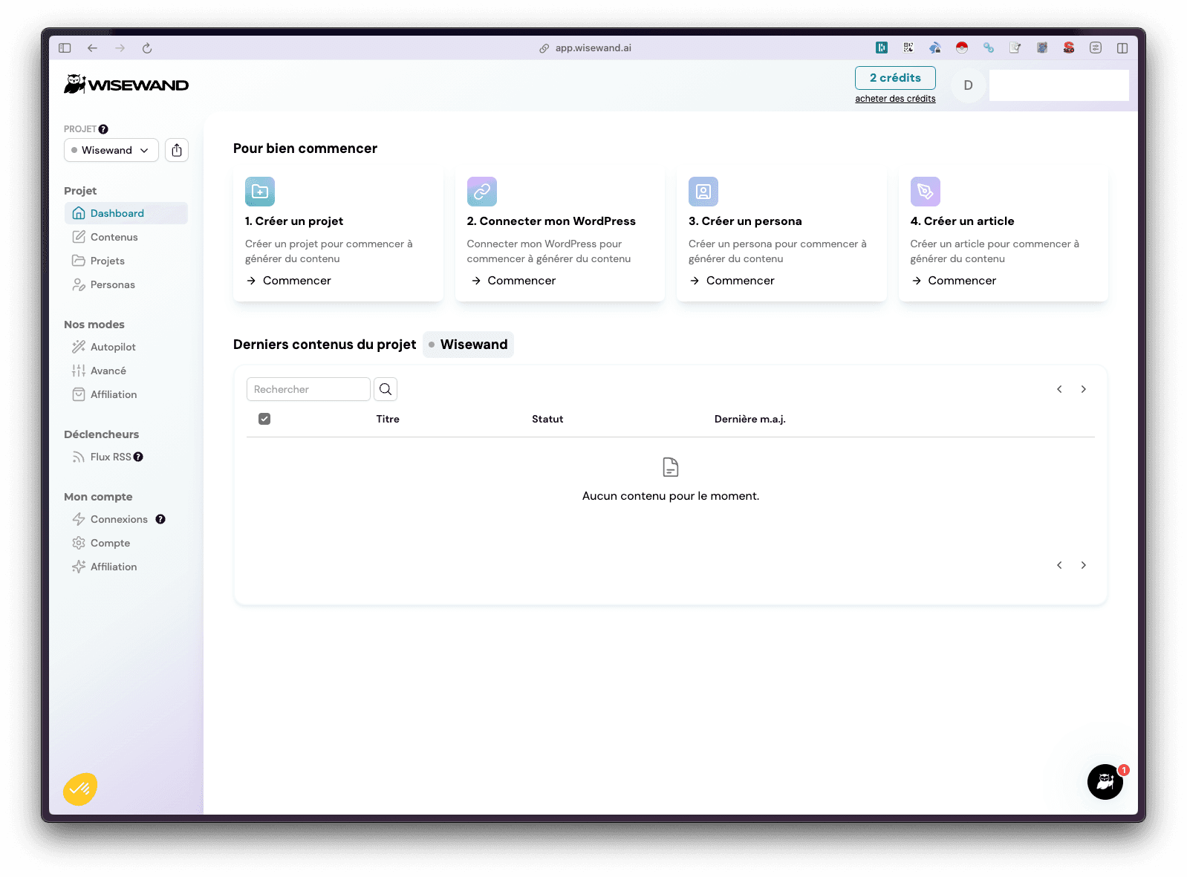Click the Dernière m.a.j. column header
Screen dimensions: 1187x877
pyautogui.click(x=750, y=419)
